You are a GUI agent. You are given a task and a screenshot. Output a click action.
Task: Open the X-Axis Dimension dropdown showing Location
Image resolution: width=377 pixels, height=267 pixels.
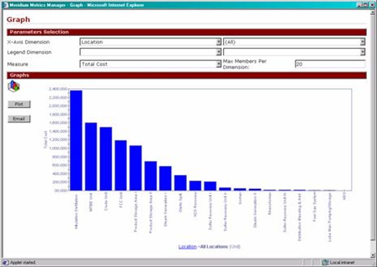click(218, 43)
